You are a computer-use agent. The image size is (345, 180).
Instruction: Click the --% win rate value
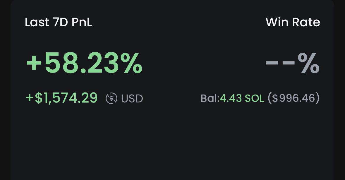tap(292, 62)
